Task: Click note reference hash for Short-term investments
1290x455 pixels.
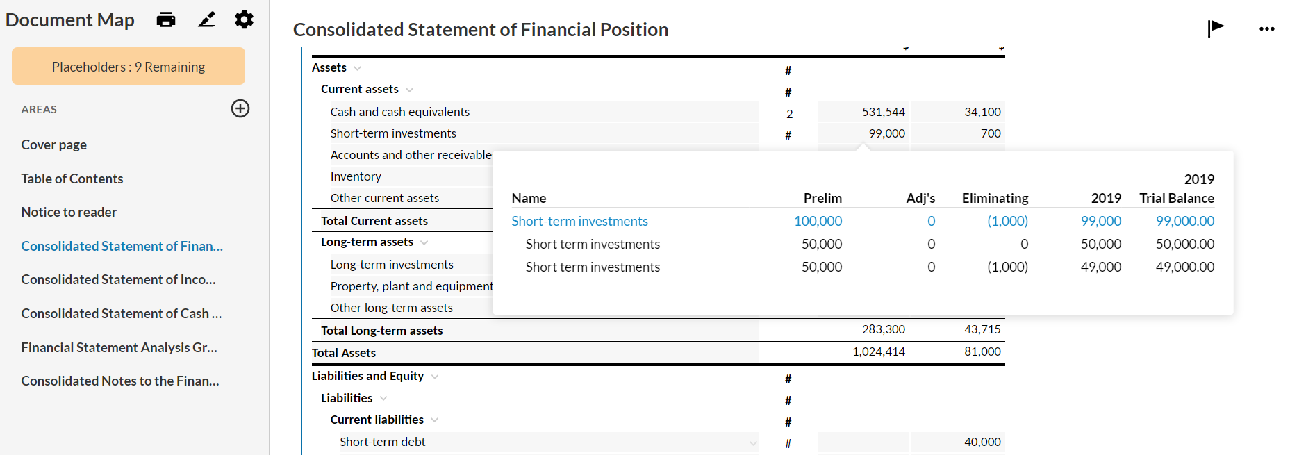Action: click(788, 135)
